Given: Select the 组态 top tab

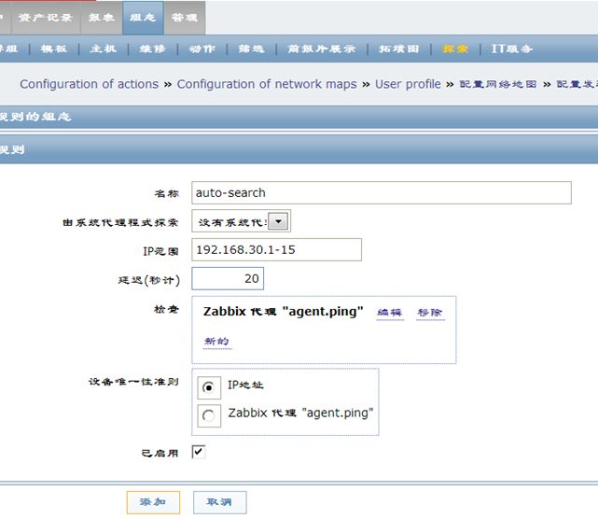Looking at the screenshot, I should tap(143, 18).
